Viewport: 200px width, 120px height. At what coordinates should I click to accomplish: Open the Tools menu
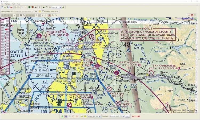14,4
